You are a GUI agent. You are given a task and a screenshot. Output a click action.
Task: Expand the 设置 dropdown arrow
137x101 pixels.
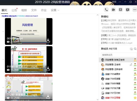(x=59, y=10)
